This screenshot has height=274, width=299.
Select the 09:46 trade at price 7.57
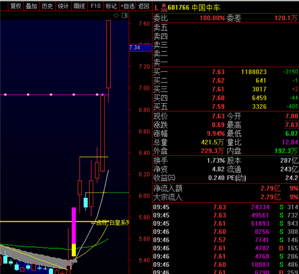pos(225,240)
